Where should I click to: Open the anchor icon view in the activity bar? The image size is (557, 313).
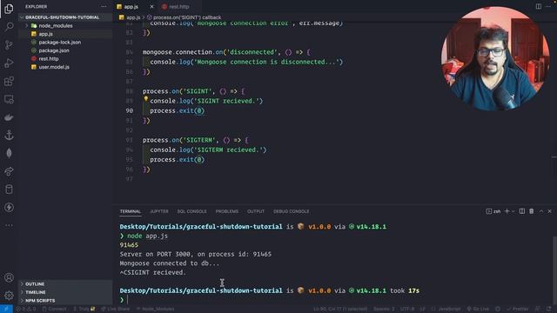pos(9,136)
